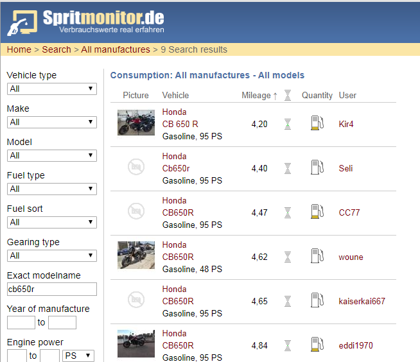Click the text Gasoline, 48 PS

tap(192, 269)
